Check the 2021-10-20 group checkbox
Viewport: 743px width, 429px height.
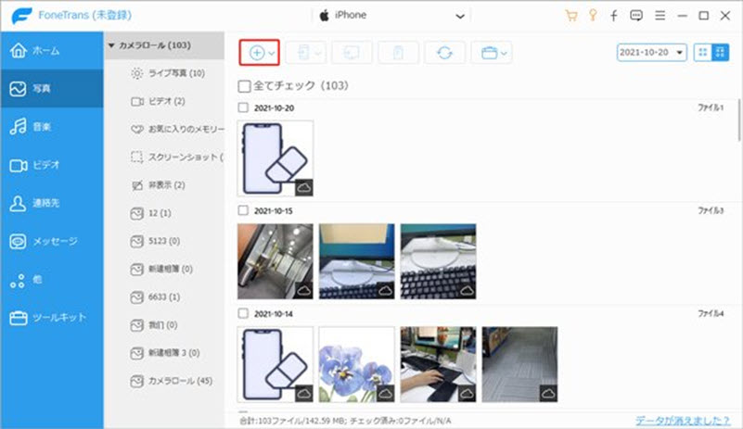click(243, 107)
